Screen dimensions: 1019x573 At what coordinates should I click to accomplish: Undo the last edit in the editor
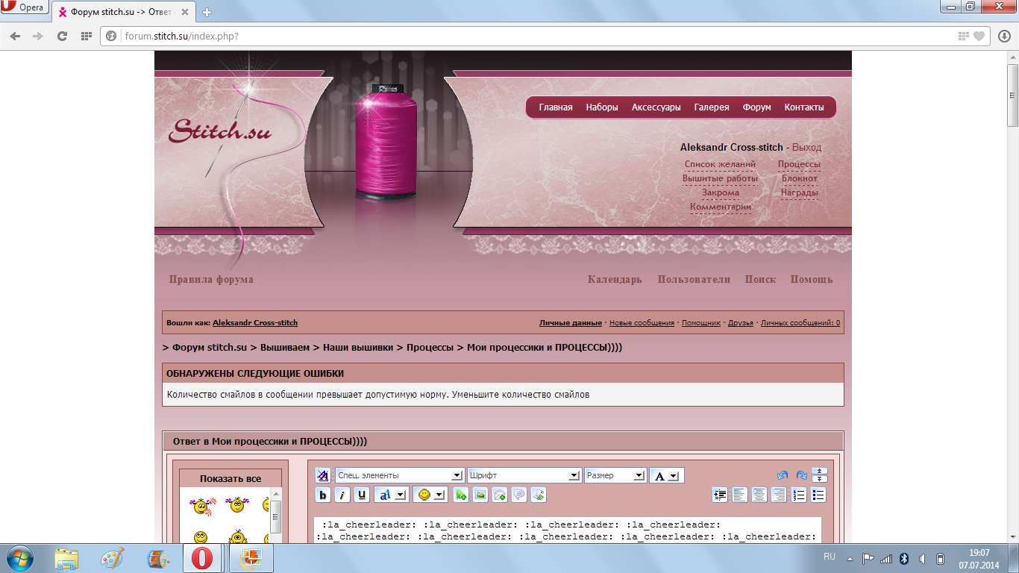coord(783,475)
